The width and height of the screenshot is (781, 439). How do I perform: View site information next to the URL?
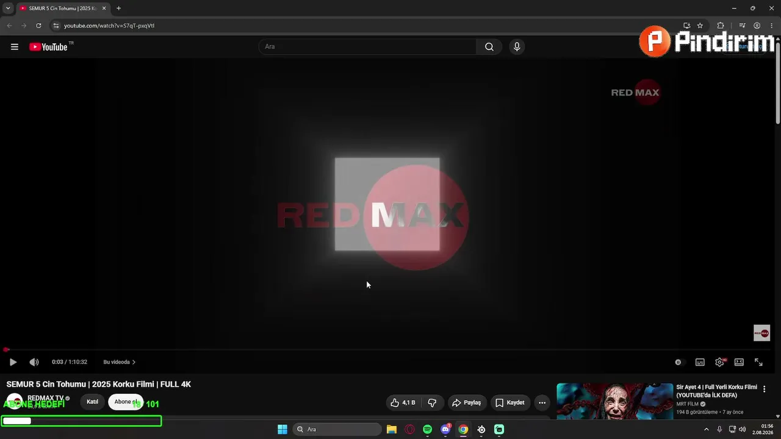click(56, 26)
